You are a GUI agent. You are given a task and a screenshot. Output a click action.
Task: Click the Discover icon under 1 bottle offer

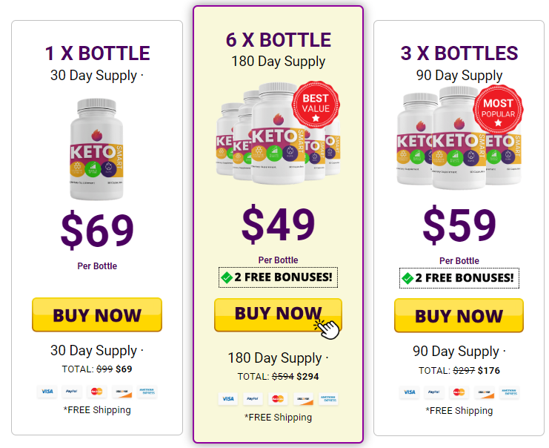coord(122,391)
